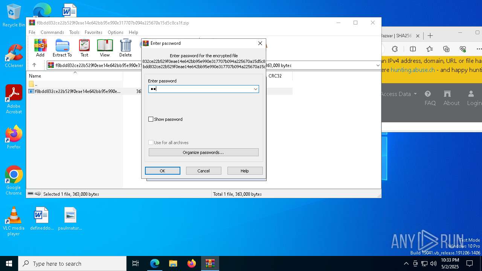482x271 pixels.
Task: Switch to WinRAR on the taskbar
Action: point(210,263)
